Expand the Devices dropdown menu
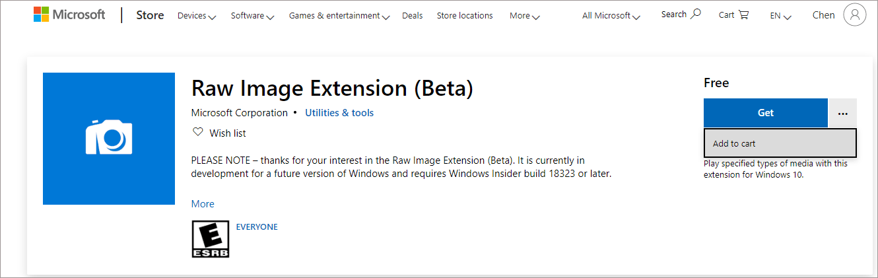Viewport: 878px width, 278px height. pyautogui.click(x=197, y=16)
